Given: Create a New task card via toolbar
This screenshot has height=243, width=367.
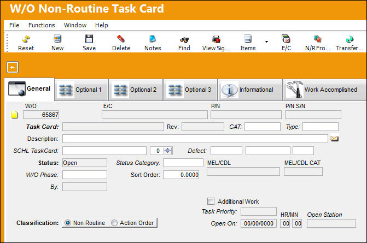Looking at the screenshot, I should tap(57, 39).
